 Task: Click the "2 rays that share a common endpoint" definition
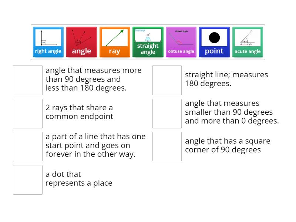[x=79, y=112]
